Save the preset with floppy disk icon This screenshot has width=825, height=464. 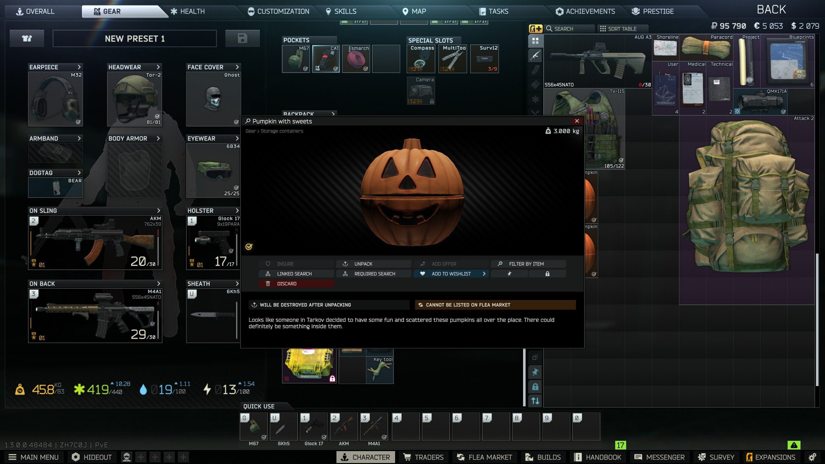(x=242, y=39)
